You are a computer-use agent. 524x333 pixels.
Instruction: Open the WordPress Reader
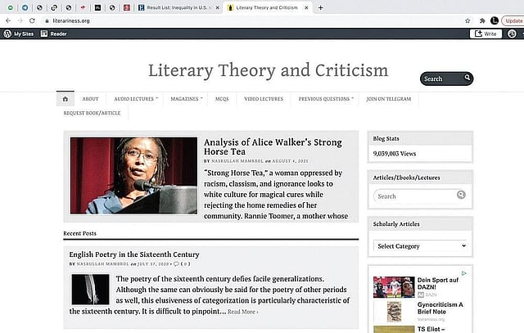pyautogui.click(x=54, y=34)
